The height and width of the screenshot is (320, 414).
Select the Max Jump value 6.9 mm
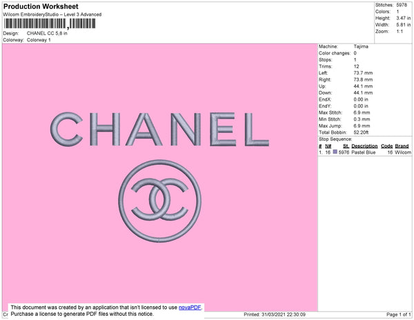362,126
